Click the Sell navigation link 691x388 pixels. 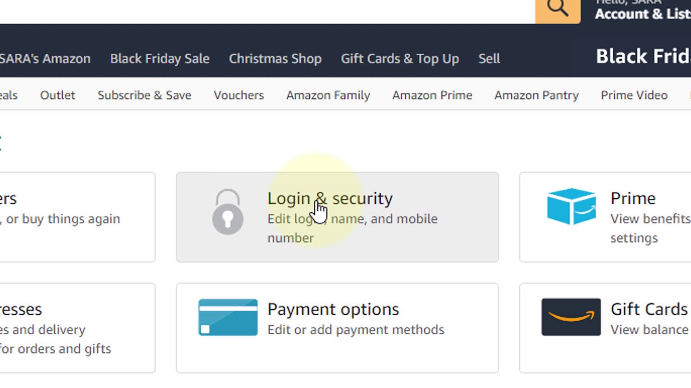pyautogui.click(x=489, y=59)
